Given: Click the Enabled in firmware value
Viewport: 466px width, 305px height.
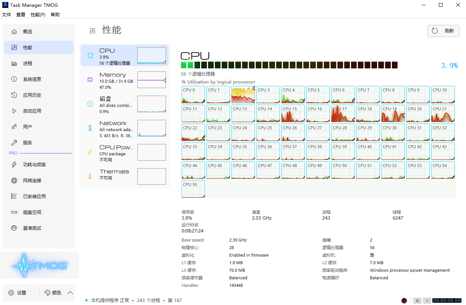Looking at the screenshot, I should 249,255.
